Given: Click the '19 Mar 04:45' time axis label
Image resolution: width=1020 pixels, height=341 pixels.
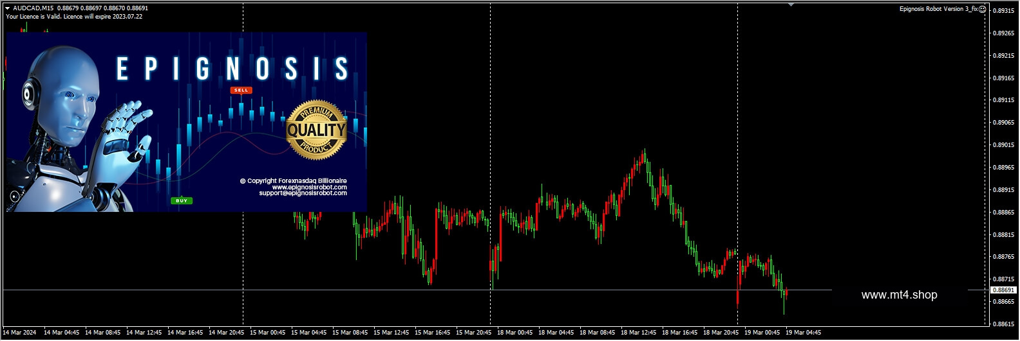Looking at the screenshot, I should coord(804,333).
